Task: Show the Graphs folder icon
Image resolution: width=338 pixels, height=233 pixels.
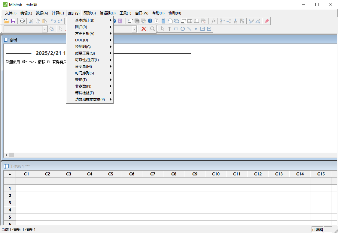Action: (144, 21)
